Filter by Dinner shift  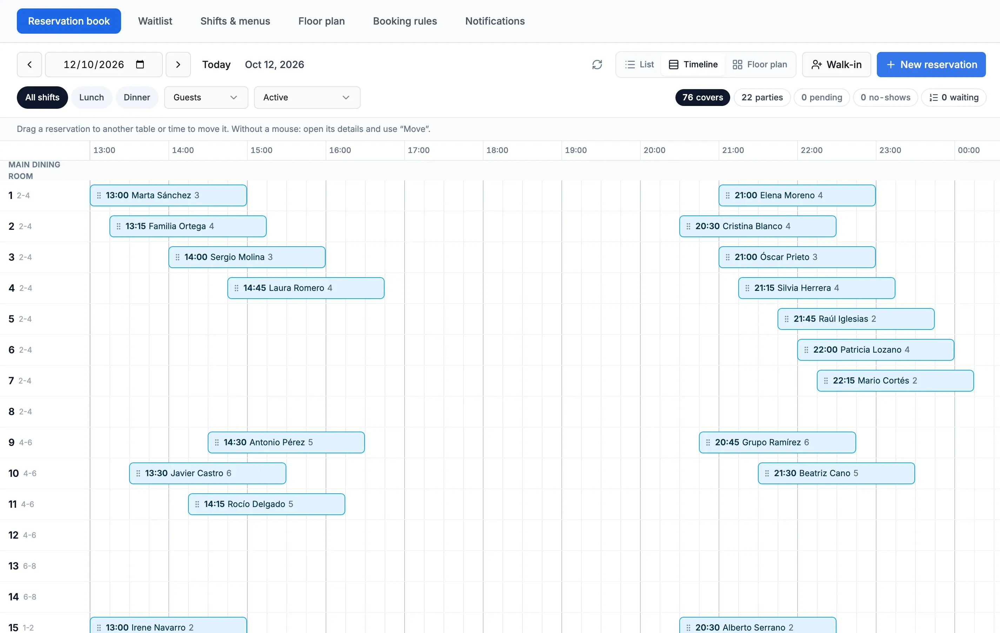(136, 97)
